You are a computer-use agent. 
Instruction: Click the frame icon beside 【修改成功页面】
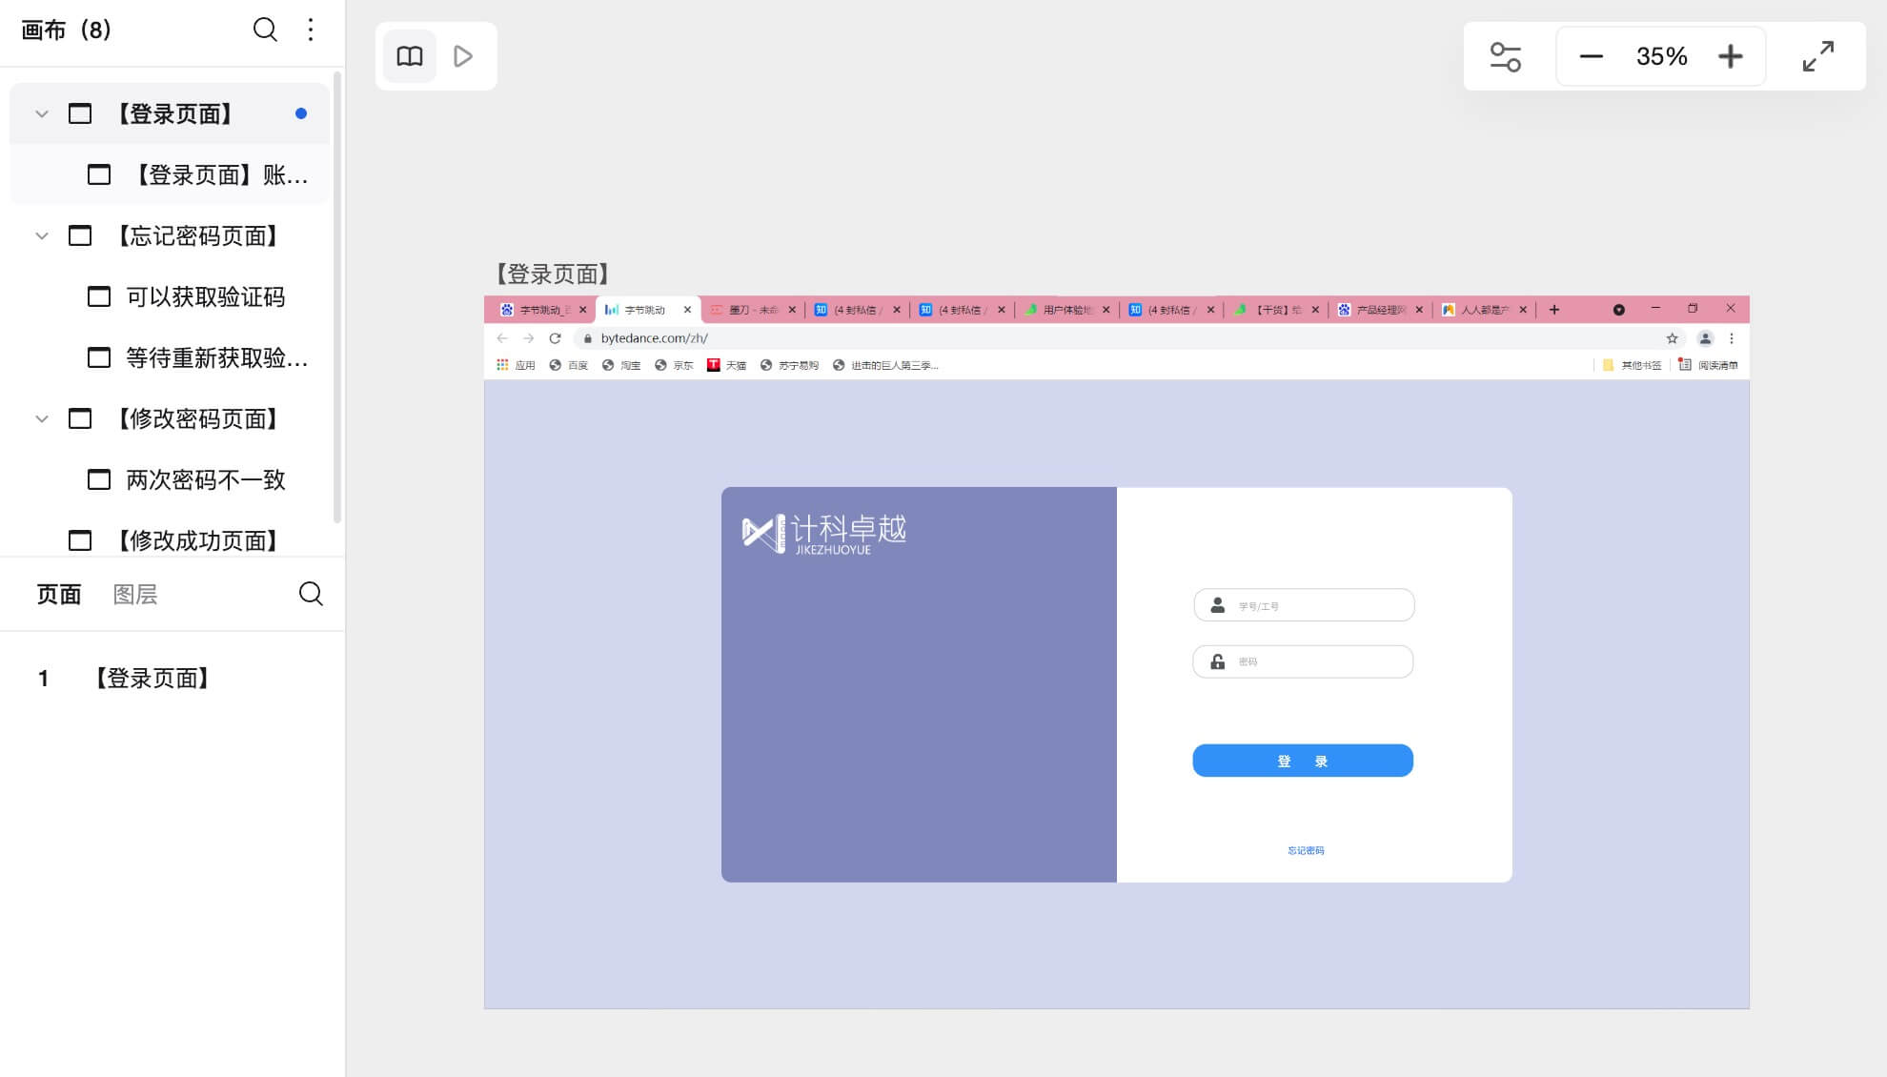pos(80,540)
